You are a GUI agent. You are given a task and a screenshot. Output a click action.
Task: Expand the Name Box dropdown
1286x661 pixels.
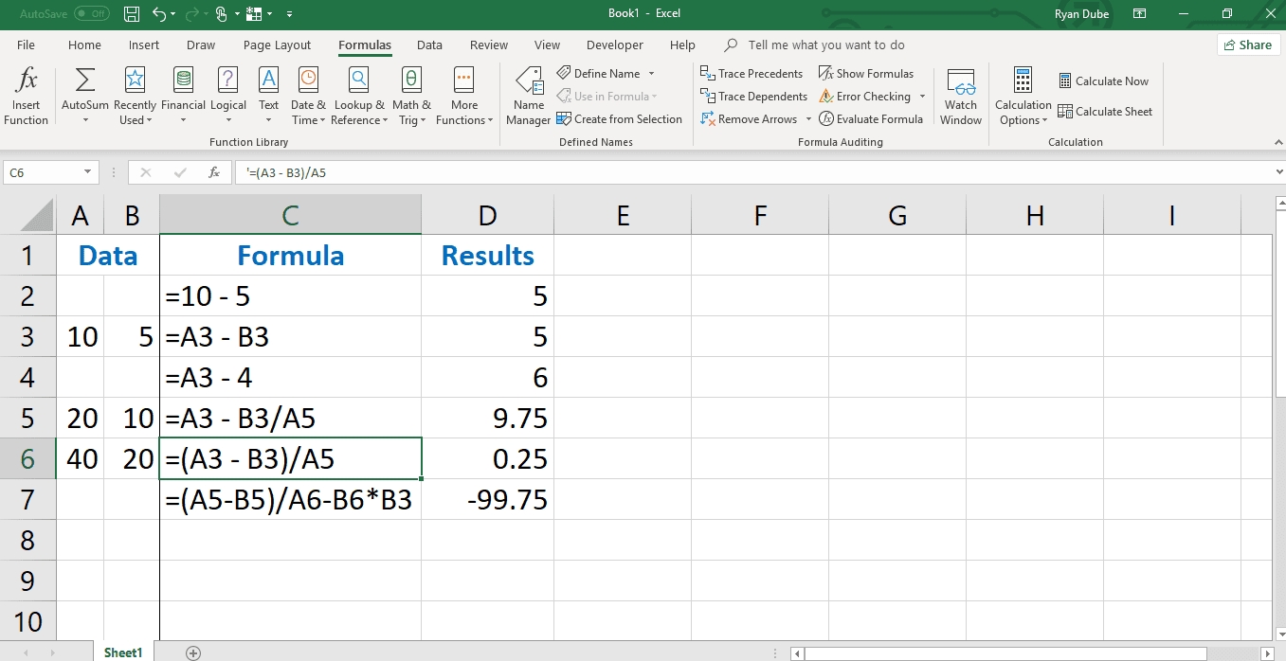pyautogui.click(x=88, y=172)
